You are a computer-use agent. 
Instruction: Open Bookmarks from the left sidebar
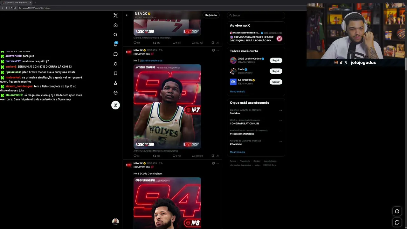(x=115, y=73)
